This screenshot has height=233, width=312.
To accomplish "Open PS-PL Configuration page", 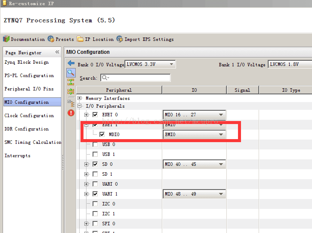I will click(29, 76).
